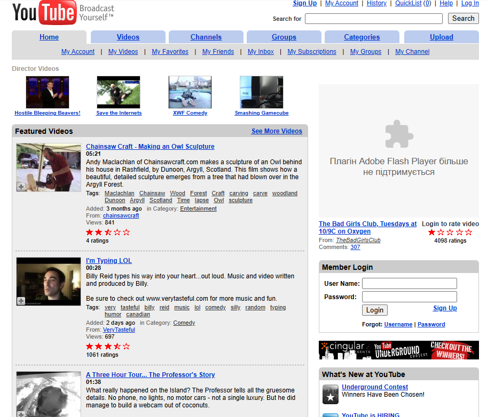Open My Friends in the sub-navigation

click(218, 52)
